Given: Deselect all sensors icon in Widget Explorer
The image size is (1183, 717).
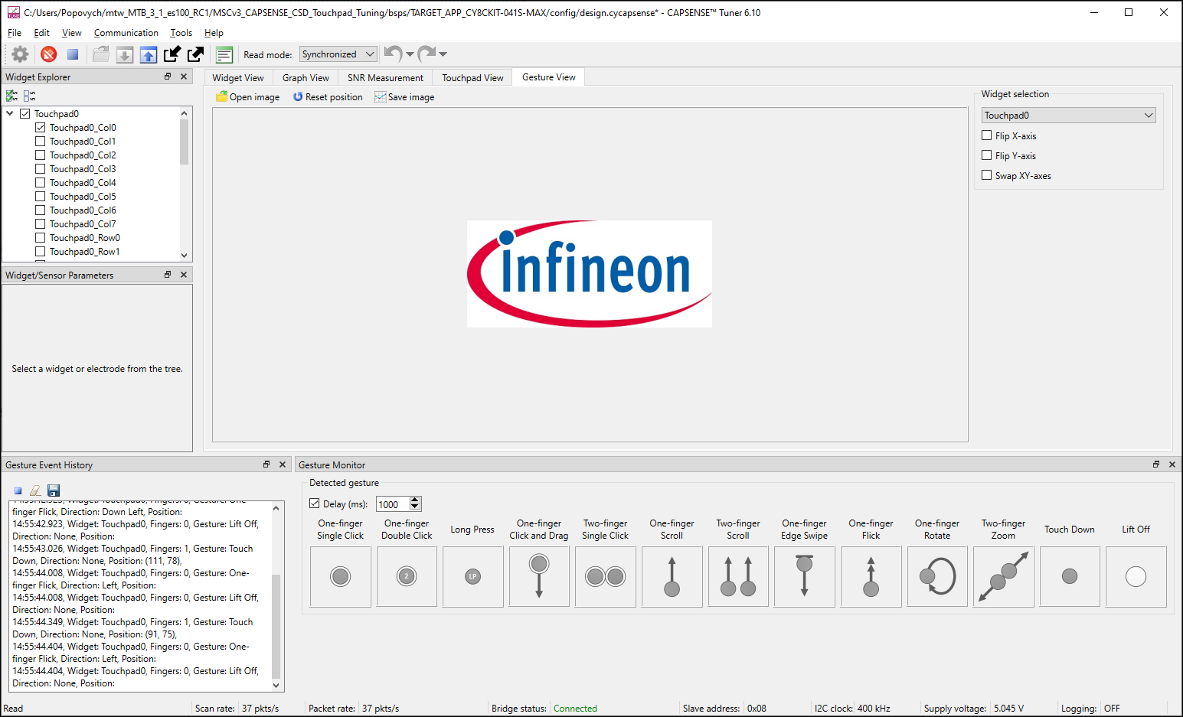Looking at the screenshot, I should tap(30, 96).
